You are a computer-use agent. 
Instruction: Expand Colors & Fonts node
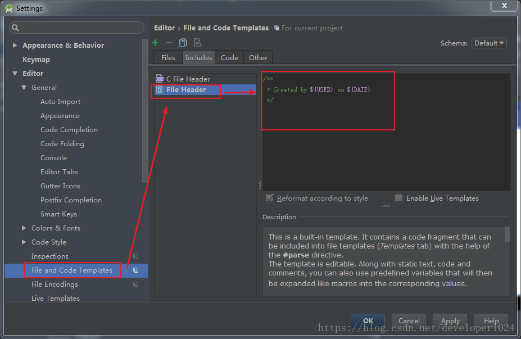[x=24, y=228]
